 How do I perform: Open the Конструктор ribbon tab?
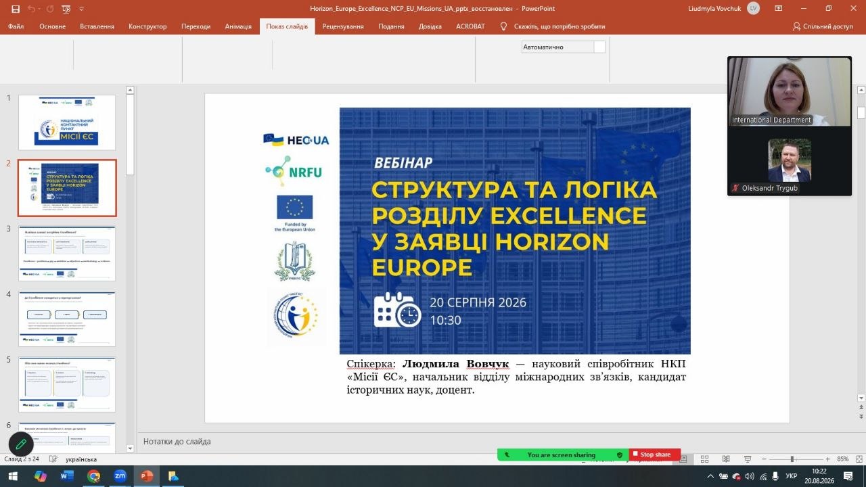coord(147,26)
